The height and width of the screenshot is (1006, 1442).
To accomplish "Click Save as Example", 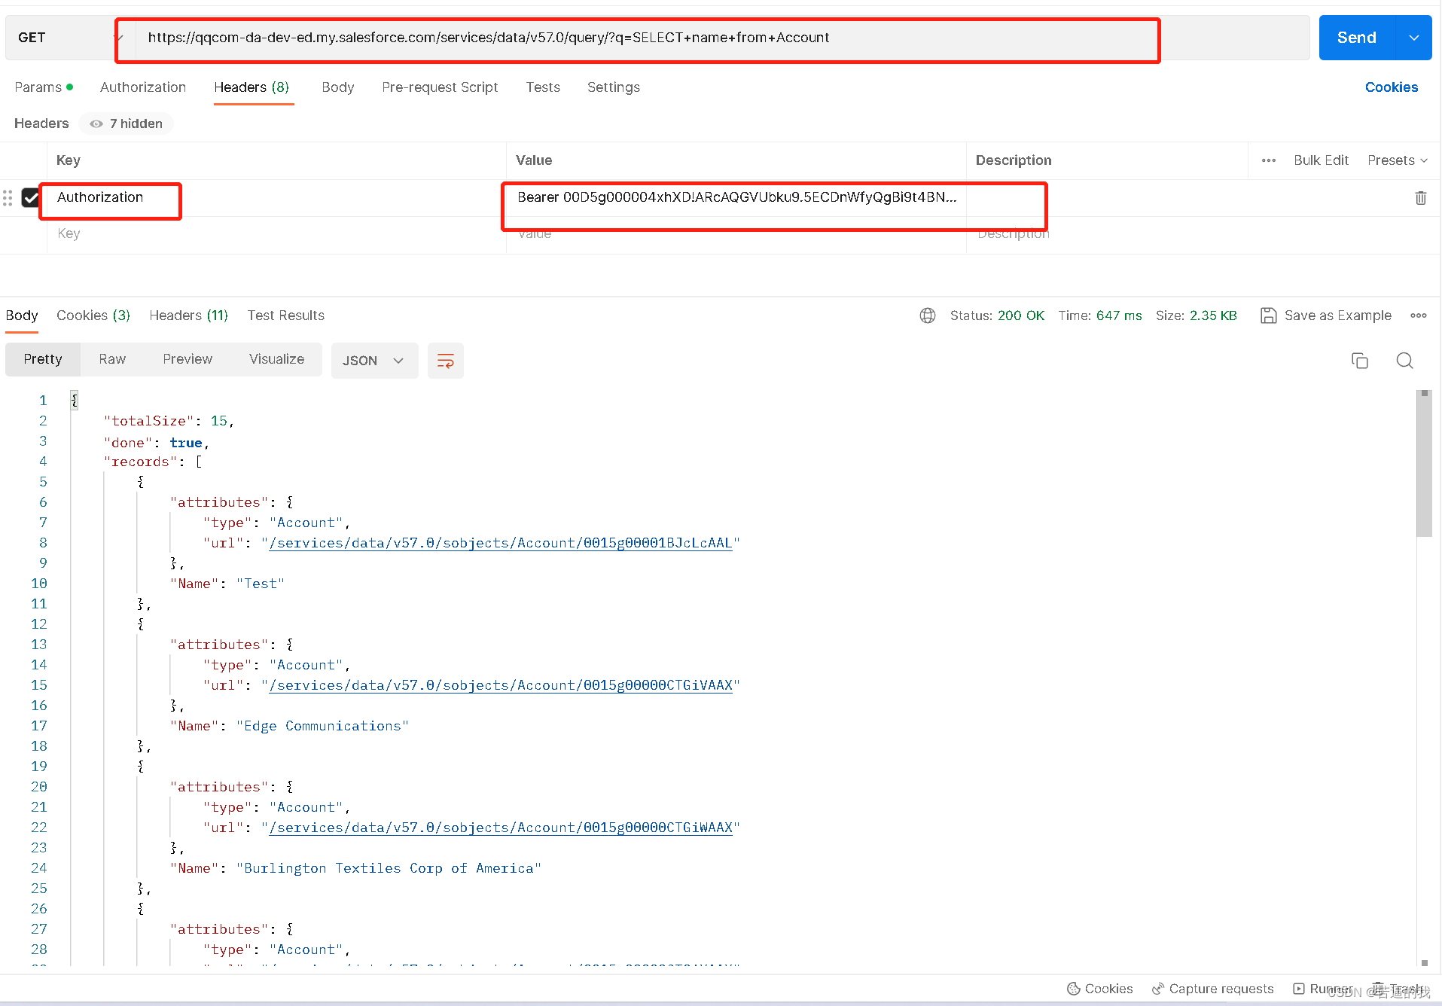I will click(x=1337, y=315).
